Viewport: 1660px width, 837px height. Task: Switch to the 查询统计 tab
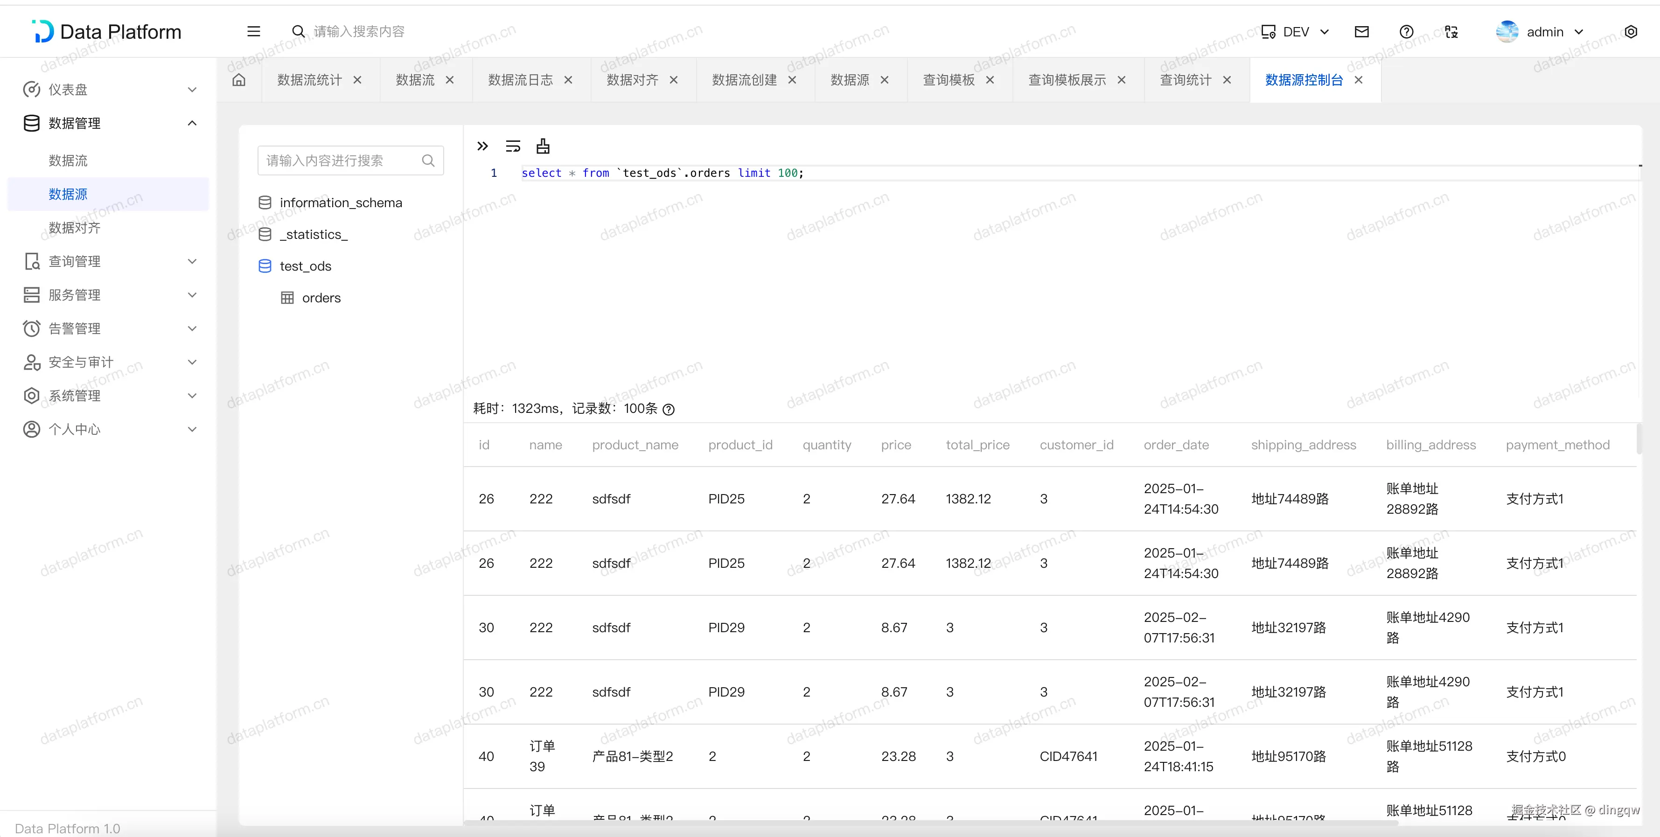[1185, 80]
